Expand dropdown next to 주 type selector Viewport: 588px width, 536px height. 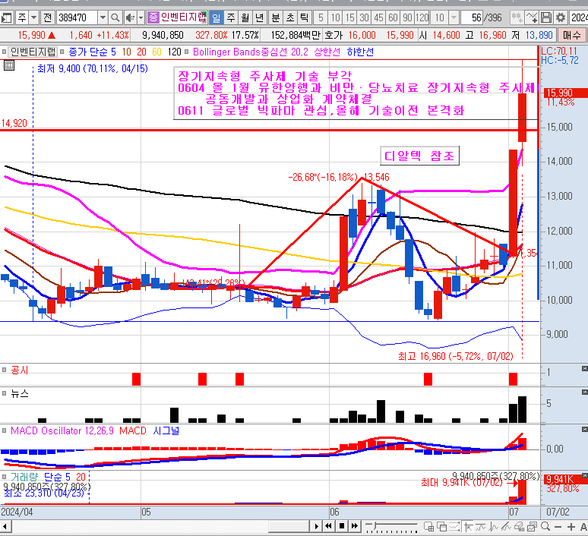(x=34, y=17)
